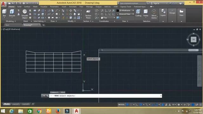Click the Customization menu icon in status bar
This screenshot has width=203, height=114.
tap(200, 105)
